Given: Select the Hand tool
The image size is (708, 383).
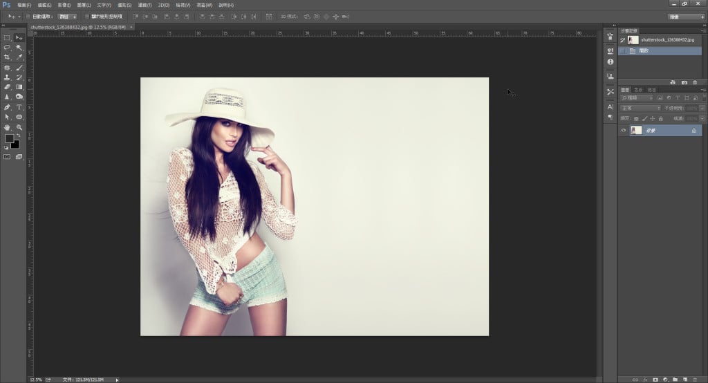Looking at the screenshot, I should 7,127.
